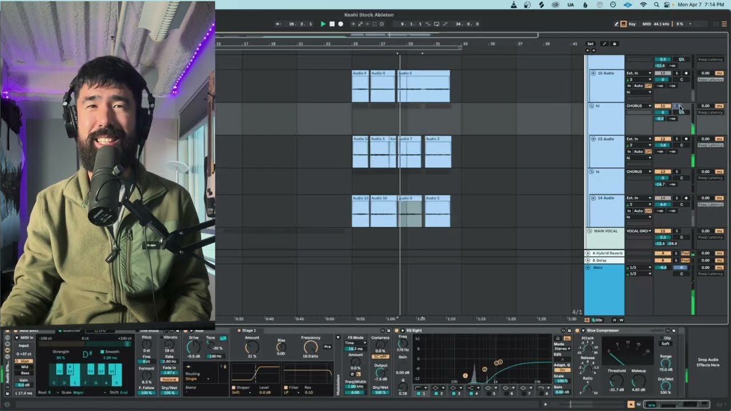
Task: Toggle EQ Eight audition headphone icon
Action: [x=558, y=338]
